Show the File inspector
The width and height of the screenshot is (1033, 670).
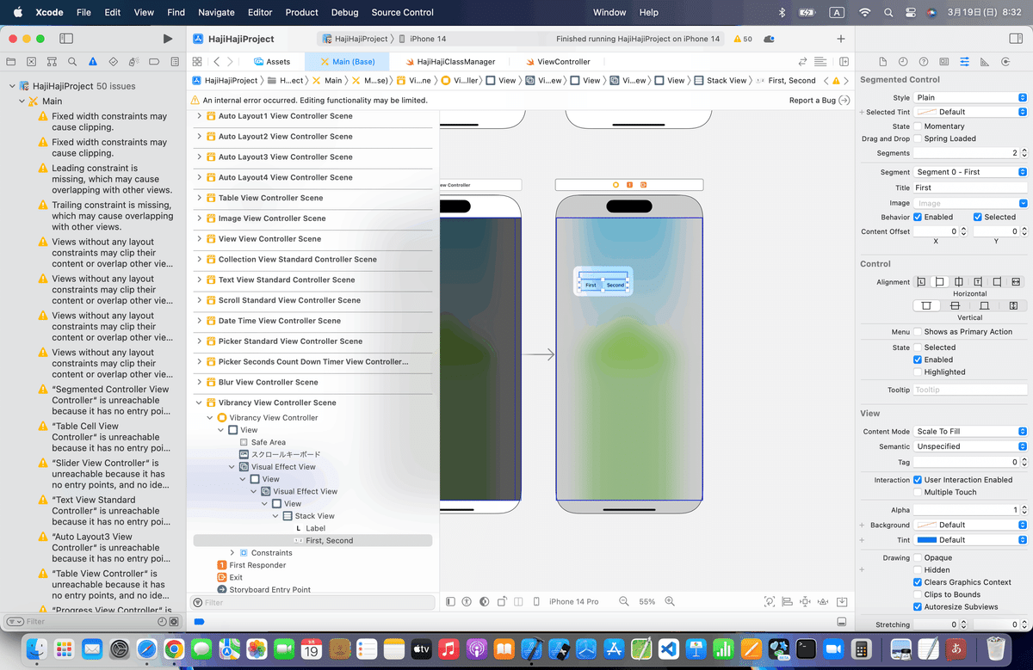coord(882,62)
